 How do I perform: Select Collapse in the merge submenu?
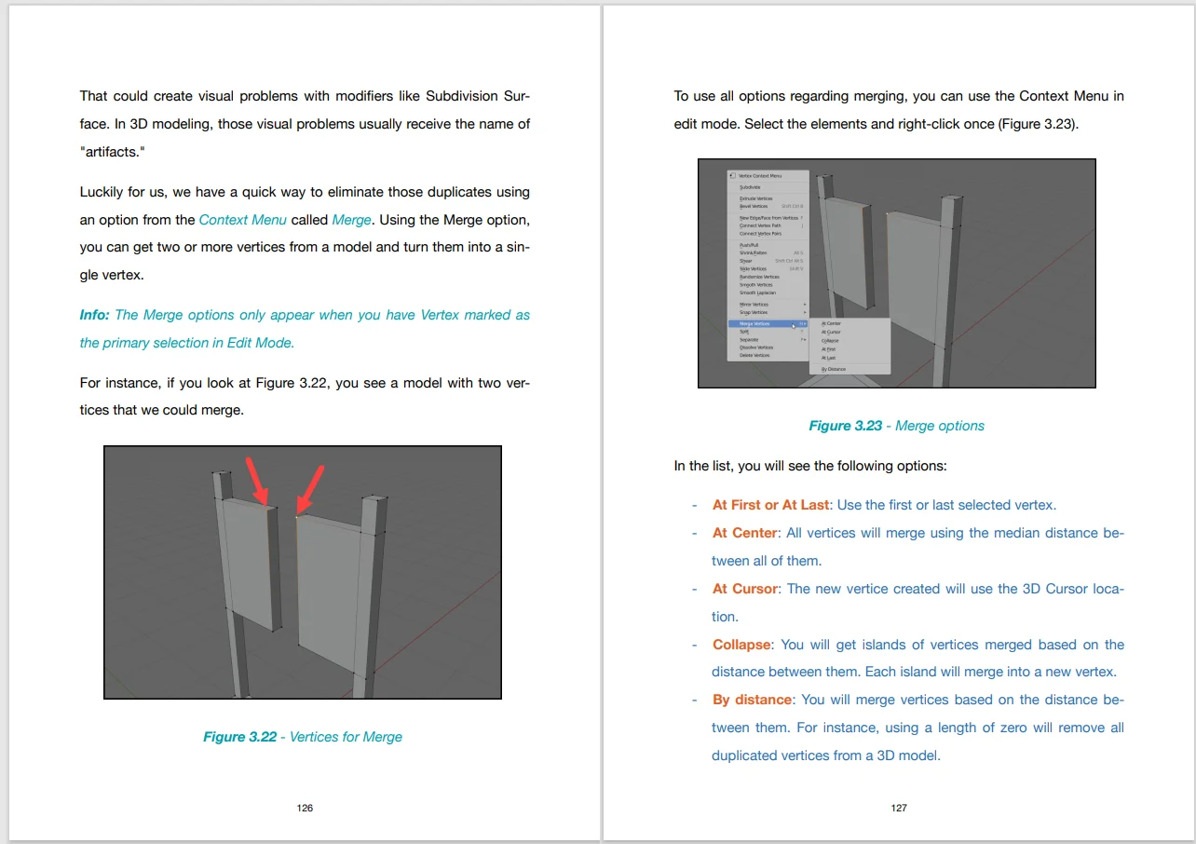pyautogui.click(x=830, y=341)
